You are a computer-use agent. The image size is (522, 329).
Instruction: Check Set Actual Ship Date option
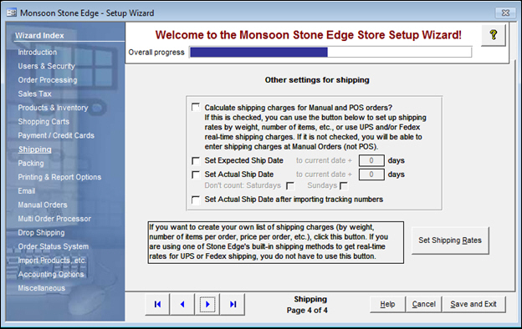click(x=196, y=175)
